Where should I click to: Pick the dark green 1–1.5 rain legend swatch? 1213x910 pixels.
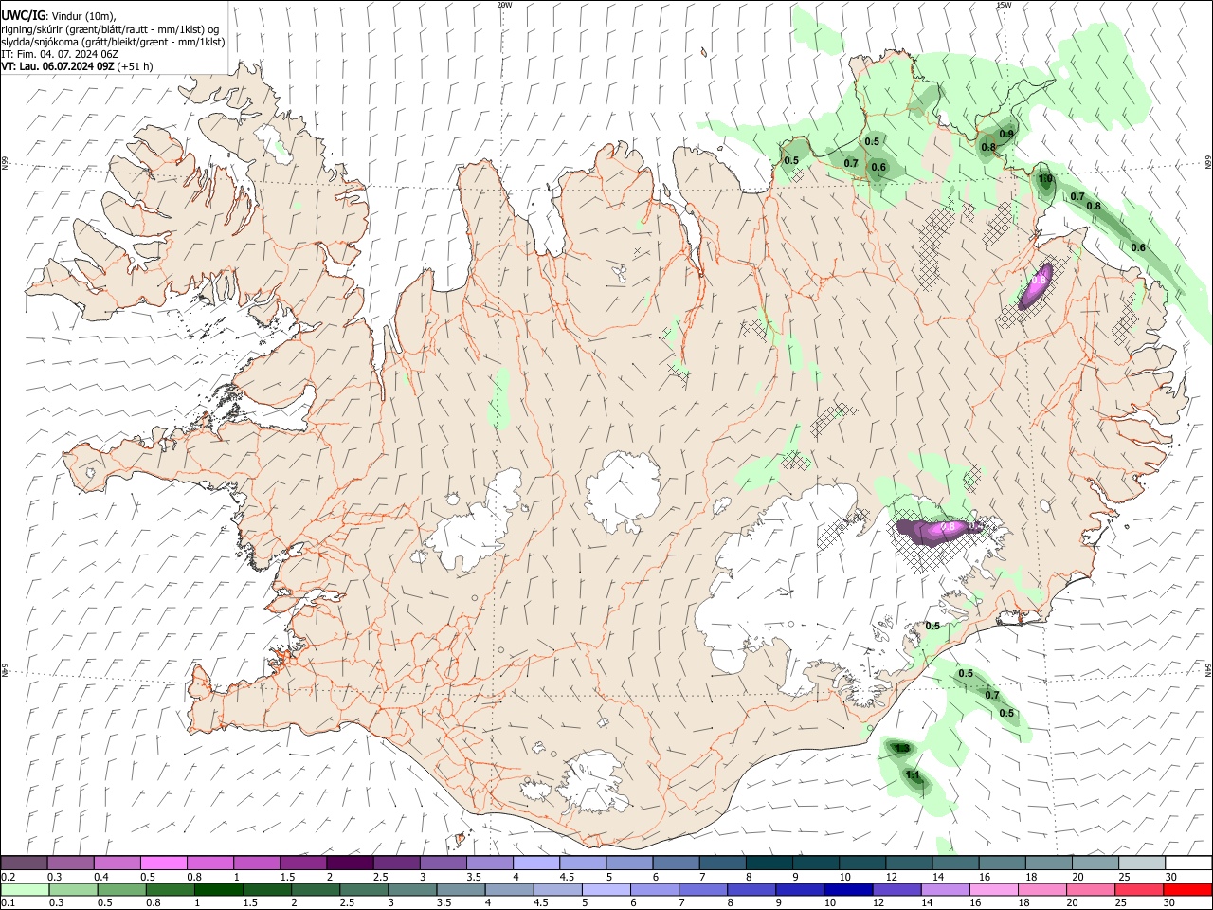click(x=218, y=889)
